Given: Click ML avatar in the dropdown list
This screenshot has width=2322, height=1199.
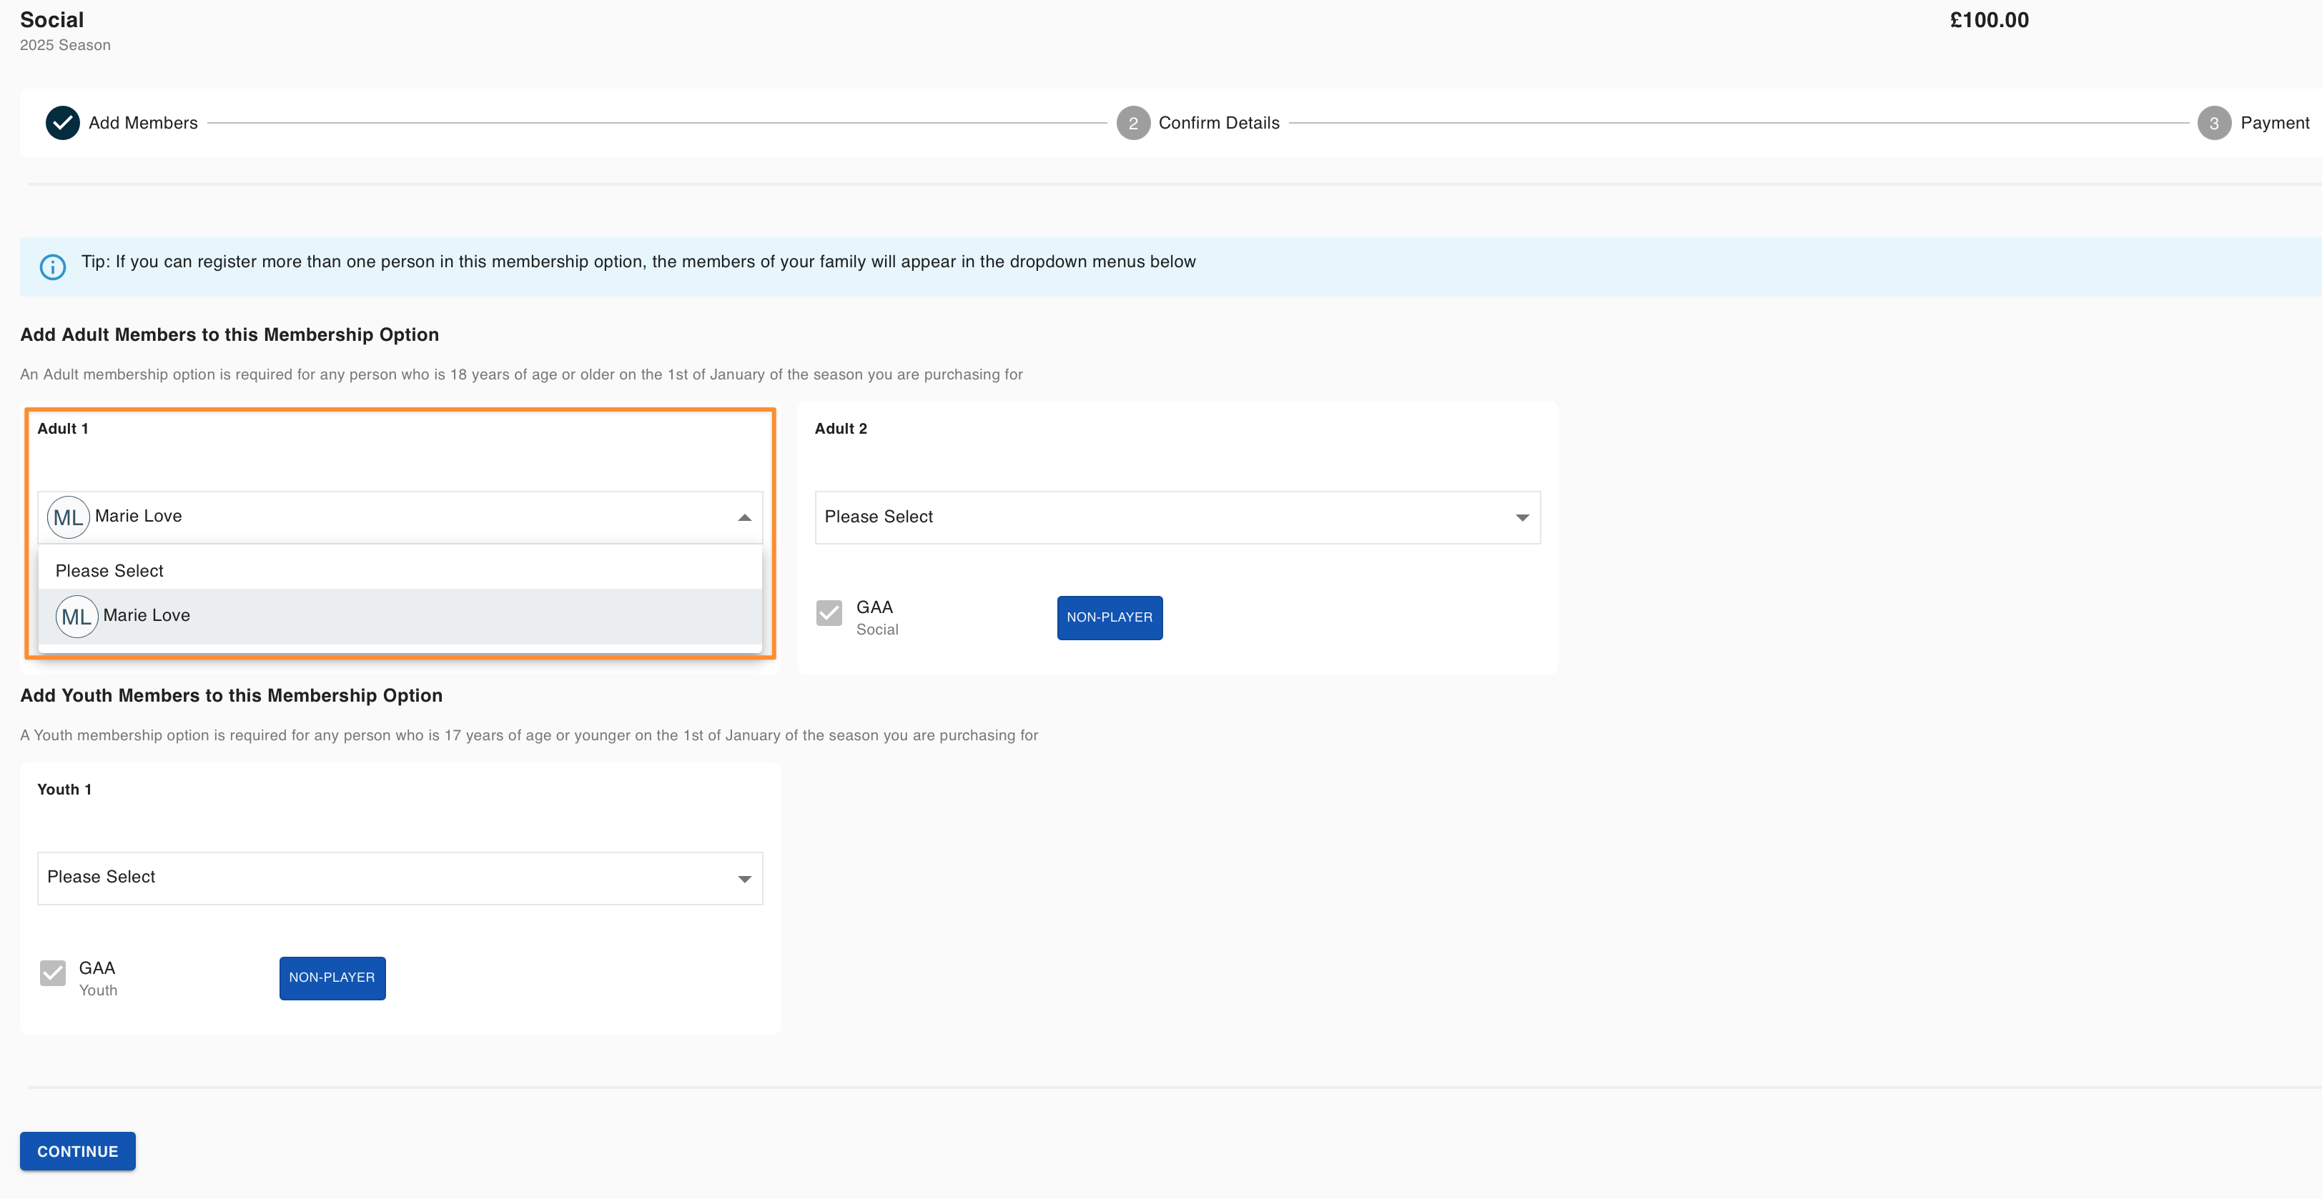Looking at the screenshot, I should point(76,616).
